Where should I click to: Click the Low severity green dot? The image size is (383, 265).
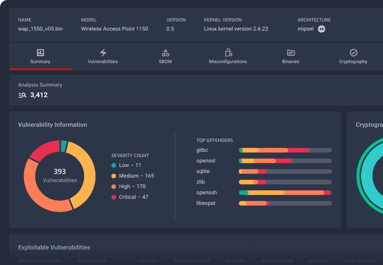(113, 165)
